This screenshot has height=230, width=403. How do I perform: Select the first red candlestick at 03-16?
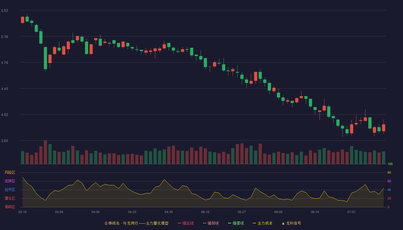pyautogui.click(x=22, y=20)
